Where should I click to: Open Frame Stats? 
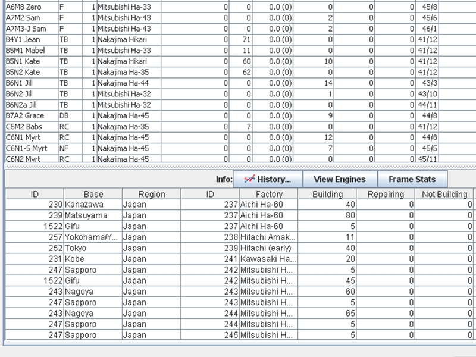pyautogui.click(x=412, y=179)
